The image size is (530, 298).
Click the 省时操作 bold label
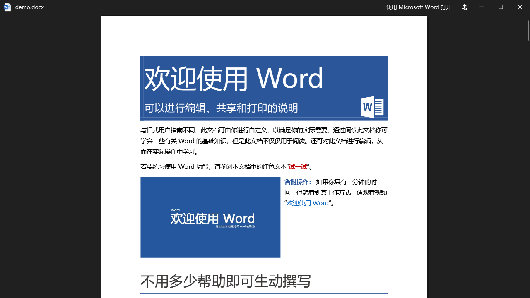[x=298, y=182]
